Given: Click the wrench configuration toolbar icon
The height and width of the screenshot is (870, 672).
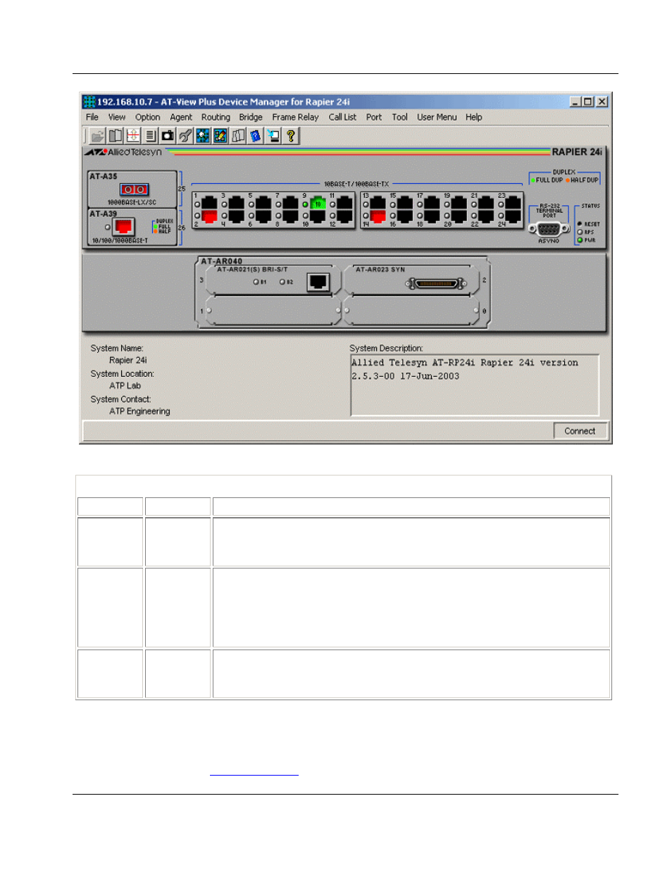Looking at the screenshot, I should pyautogui.click(x=185, y=136).
